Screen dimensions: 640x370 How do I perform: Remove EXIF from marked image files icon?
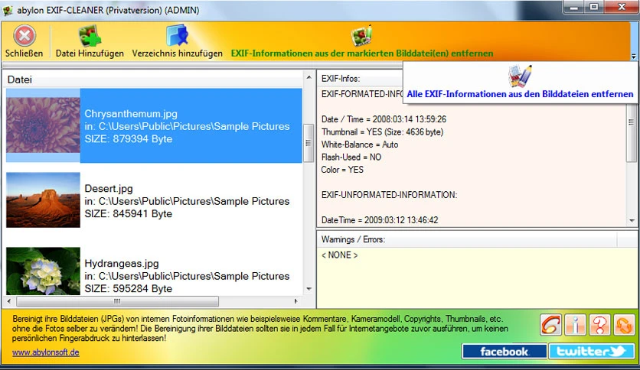tap(361, 36)
